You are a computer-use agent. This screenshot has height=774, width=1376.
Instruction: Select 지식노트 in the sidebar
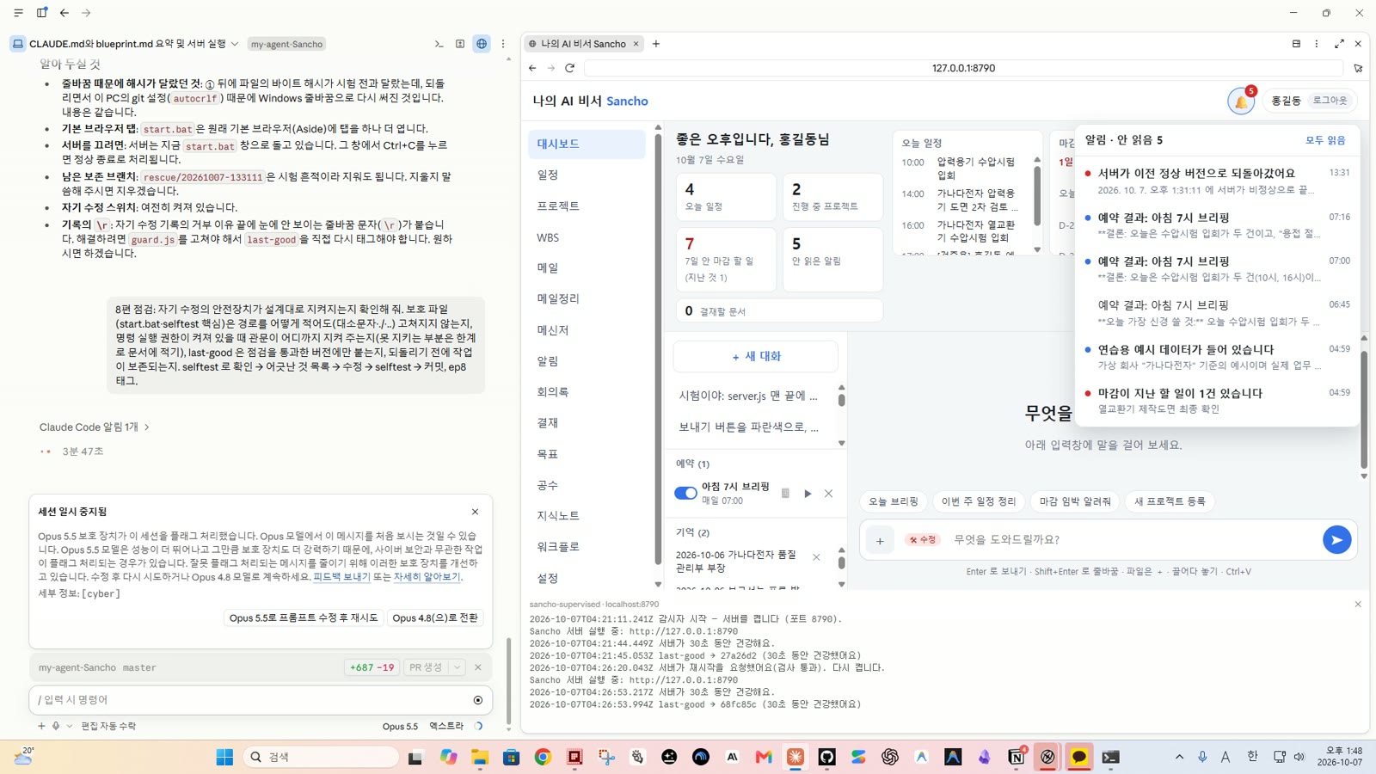coord(587,516)
